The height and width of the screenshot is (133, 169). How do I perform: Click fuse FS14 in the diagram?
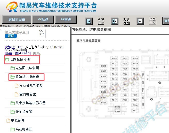[x=135, y=58]
